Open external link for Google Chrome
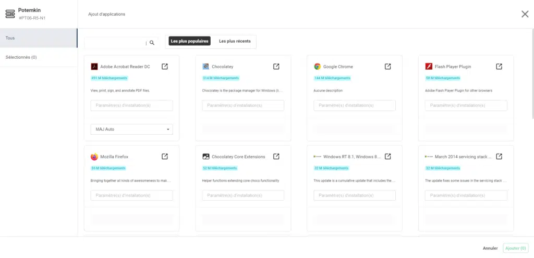 tap(387, 67)
